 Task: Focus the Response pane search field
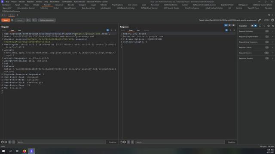point(180,142)
